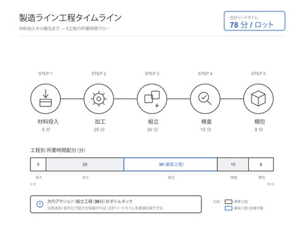304x228 pixels.
Task: Select the 30 (最長工程) bar segment
Action: click(170, 164)
